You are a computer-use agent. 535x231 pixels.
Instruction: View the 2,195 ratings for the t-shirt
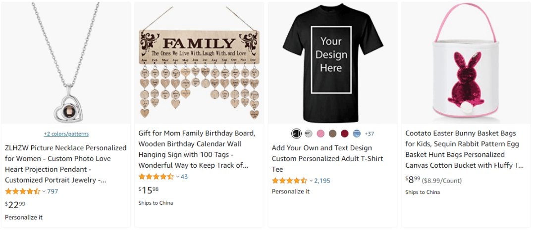[x=322, y=181]
